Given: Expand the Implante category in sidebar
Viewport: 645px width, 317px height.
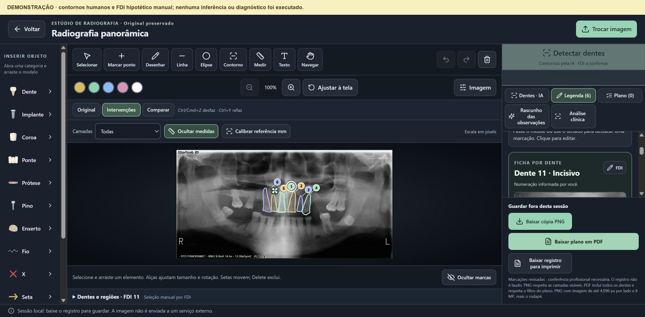Looking at the screenshot, I should pos(31,114).
